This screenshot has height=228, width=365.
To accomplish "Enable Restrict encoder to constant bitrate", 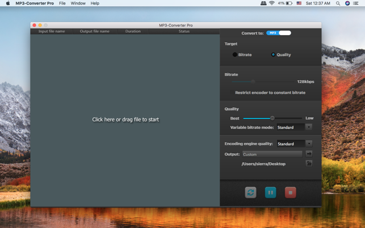I will coord(232,92).
